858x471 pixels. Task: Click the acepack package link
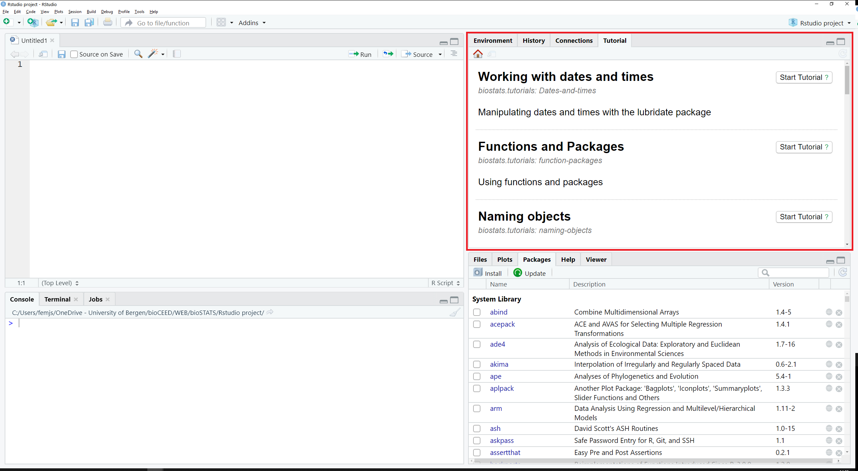pyautogui.click(x=502, y=324)
